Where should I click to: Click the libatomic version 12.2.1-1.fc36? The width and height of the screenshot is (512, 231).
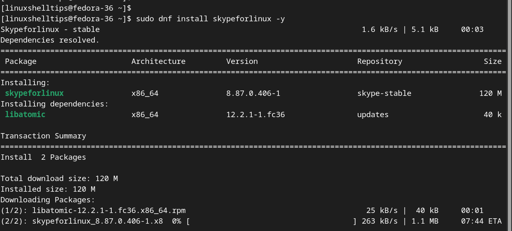click(255, 115)
